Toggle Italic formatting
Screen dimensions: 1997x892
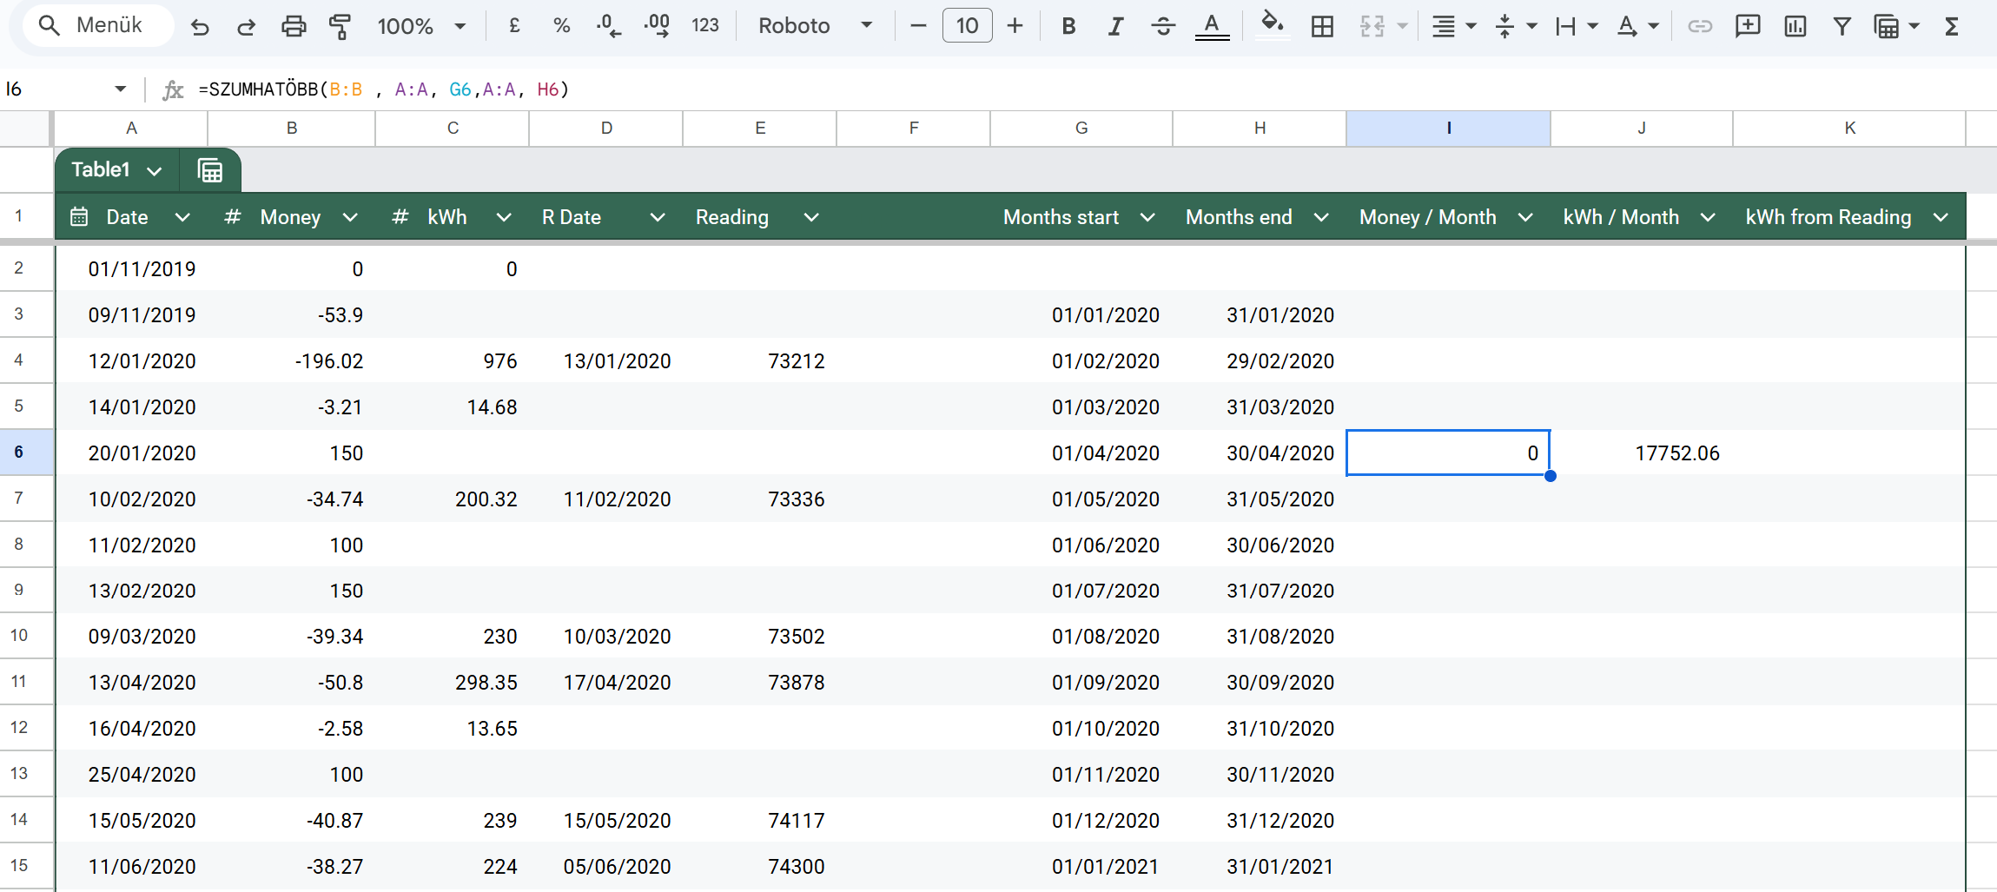point(1115,26)
